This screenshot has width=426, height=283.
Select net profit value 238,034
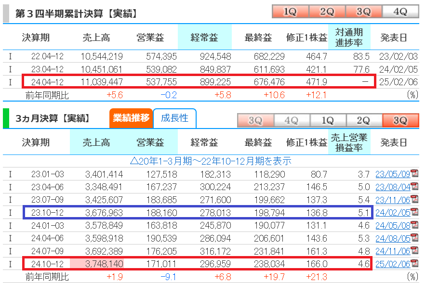(x=269, y=264)
